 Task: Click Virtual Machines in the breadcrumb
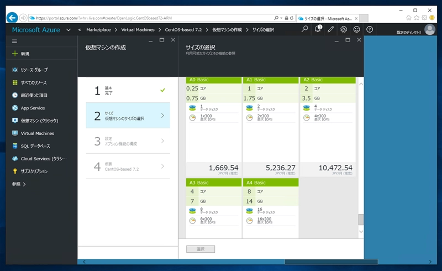[138, 30]
